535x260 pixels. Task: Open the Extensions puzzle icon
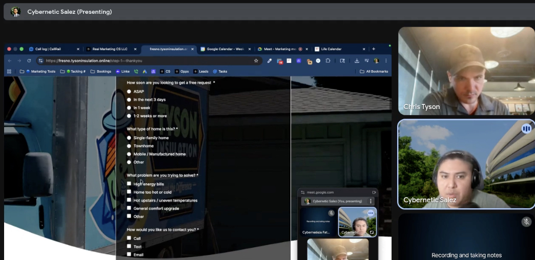[x=328, y=61]
